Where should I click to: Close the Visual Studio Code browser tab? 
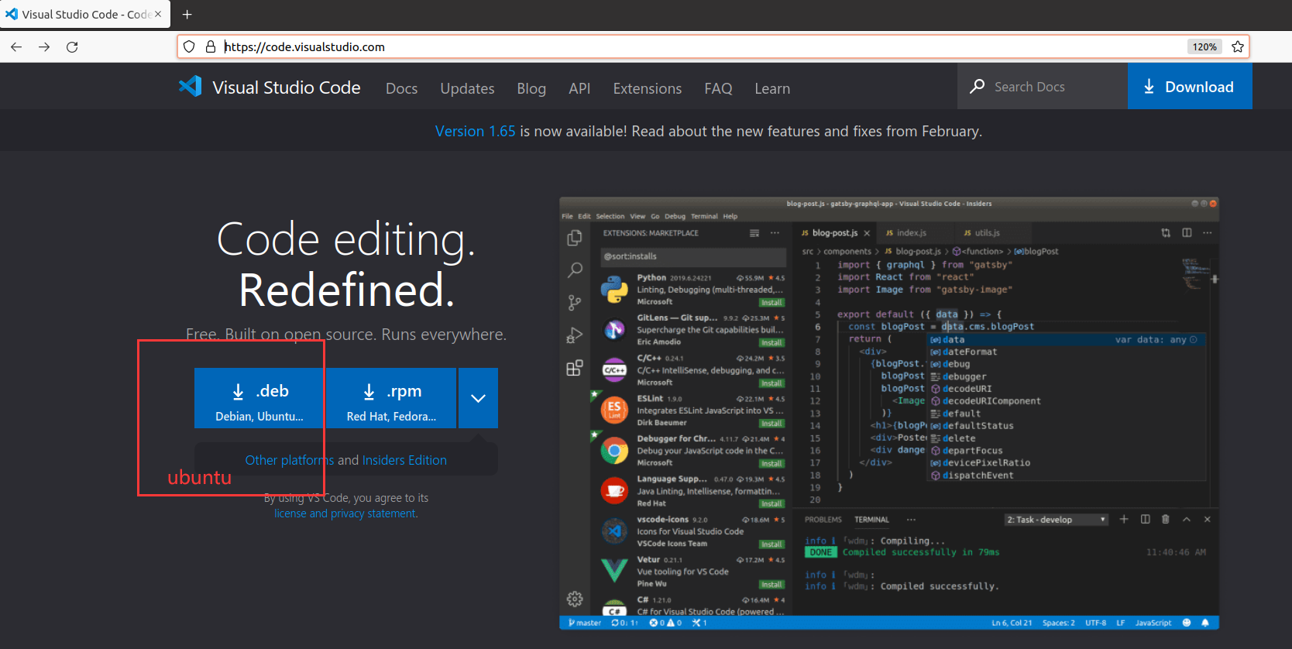click(x=158, y=14)
